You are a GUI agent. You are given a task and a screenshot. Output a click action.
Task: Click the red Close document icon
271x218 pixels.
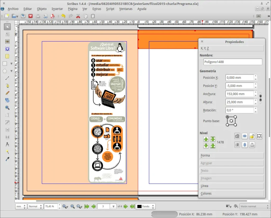point(31,16)
